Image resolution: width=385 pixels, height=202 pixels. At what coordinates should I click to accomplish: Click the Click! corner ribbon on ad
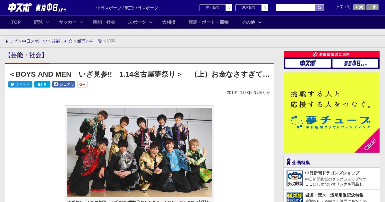(370, 144)
